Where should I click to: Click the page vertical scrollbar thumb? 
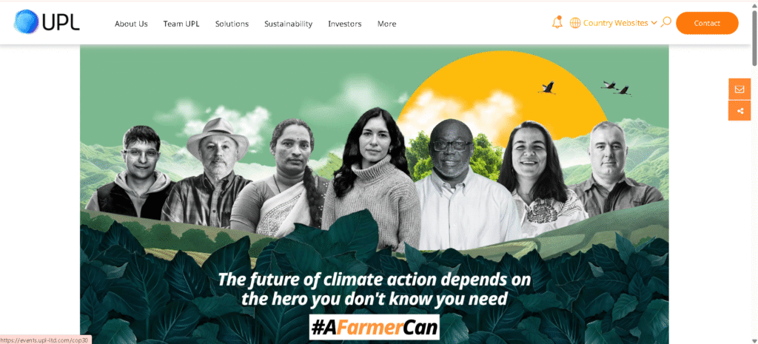coord(754,38)
